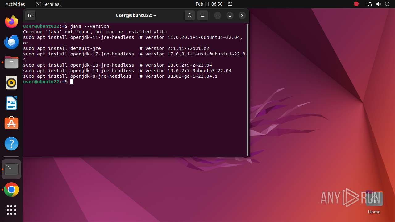This screenshot has width=395, height=222.
Task: Click the openjdk-8-jre-headless install line
Action: [x=120, y=76]
